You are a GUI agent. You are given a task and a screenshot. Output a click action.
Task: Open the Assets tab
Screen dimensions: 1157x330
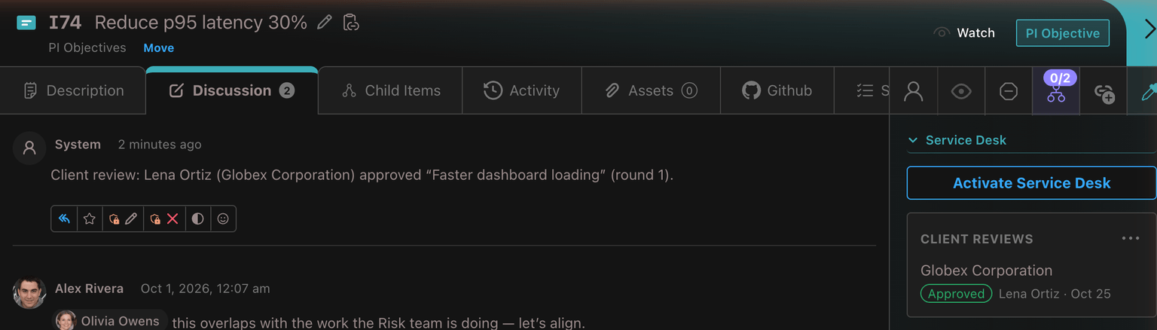tap(651, 91)
